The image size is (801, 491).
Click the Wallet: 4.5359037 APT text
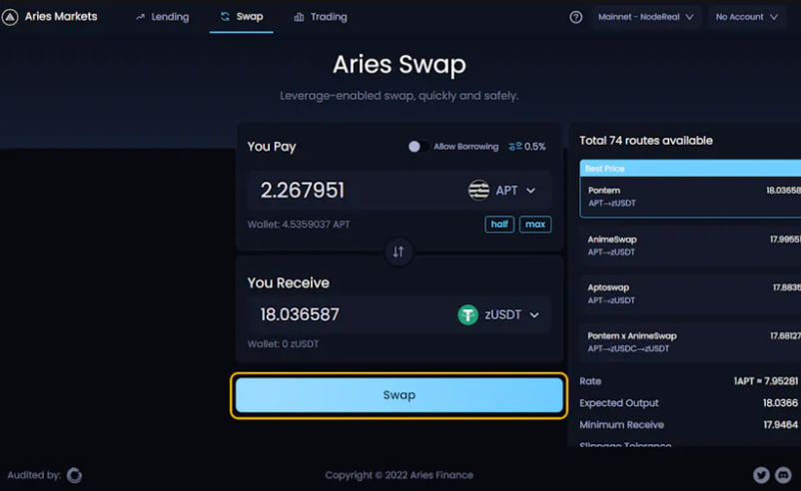pyautogui.click(x=299, y=225)
